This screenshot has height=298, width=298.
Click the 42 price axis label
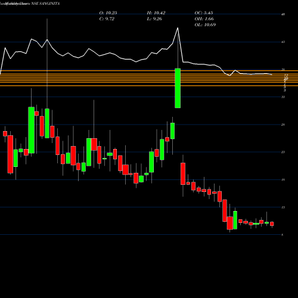(x=283, y=42)
